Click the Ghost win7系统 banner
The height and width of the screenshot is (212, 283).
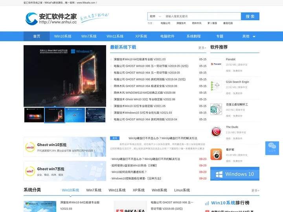[65, 171]
